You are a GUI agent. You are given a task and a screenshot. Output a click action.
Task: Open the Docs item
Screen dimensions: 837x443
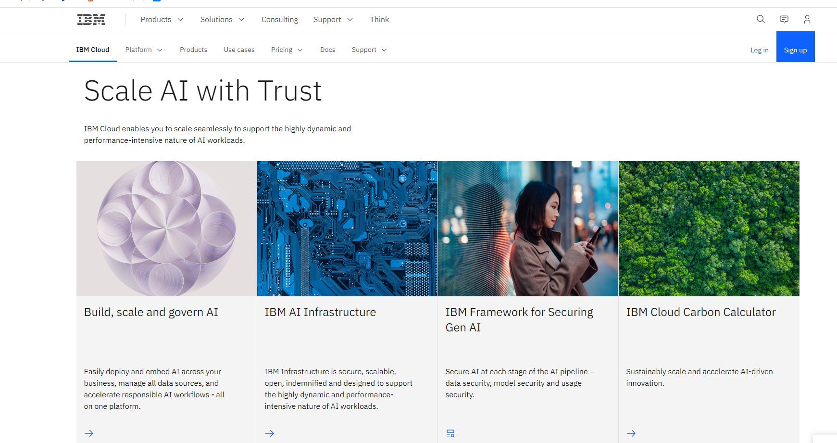[x=328, y=50]
